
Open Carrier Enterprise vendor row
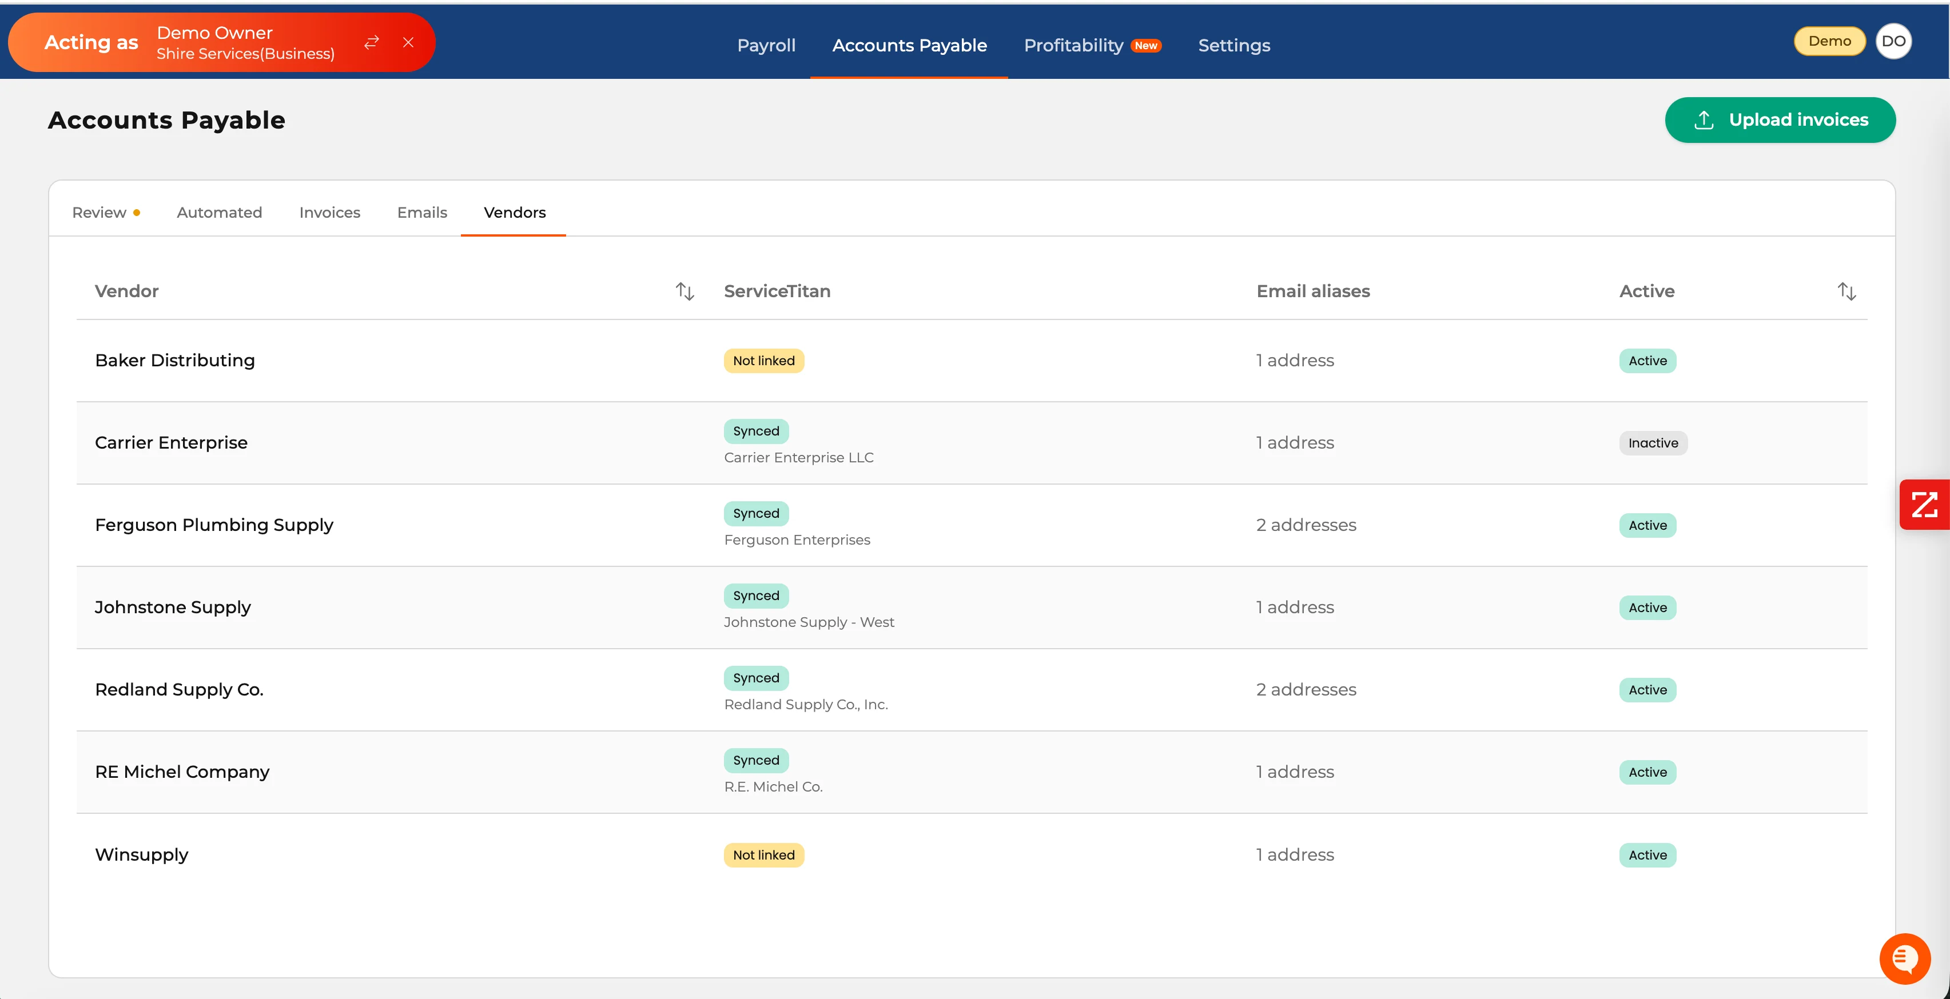coord(971,443)
